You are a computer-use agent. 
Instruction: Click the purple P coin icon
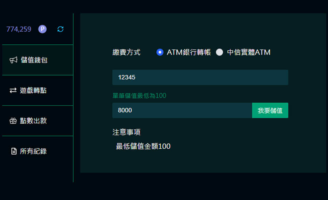(42, 29)
